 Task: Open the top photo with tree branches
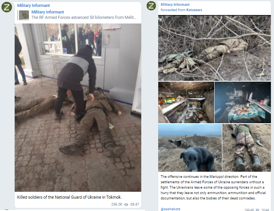[215, 48]
